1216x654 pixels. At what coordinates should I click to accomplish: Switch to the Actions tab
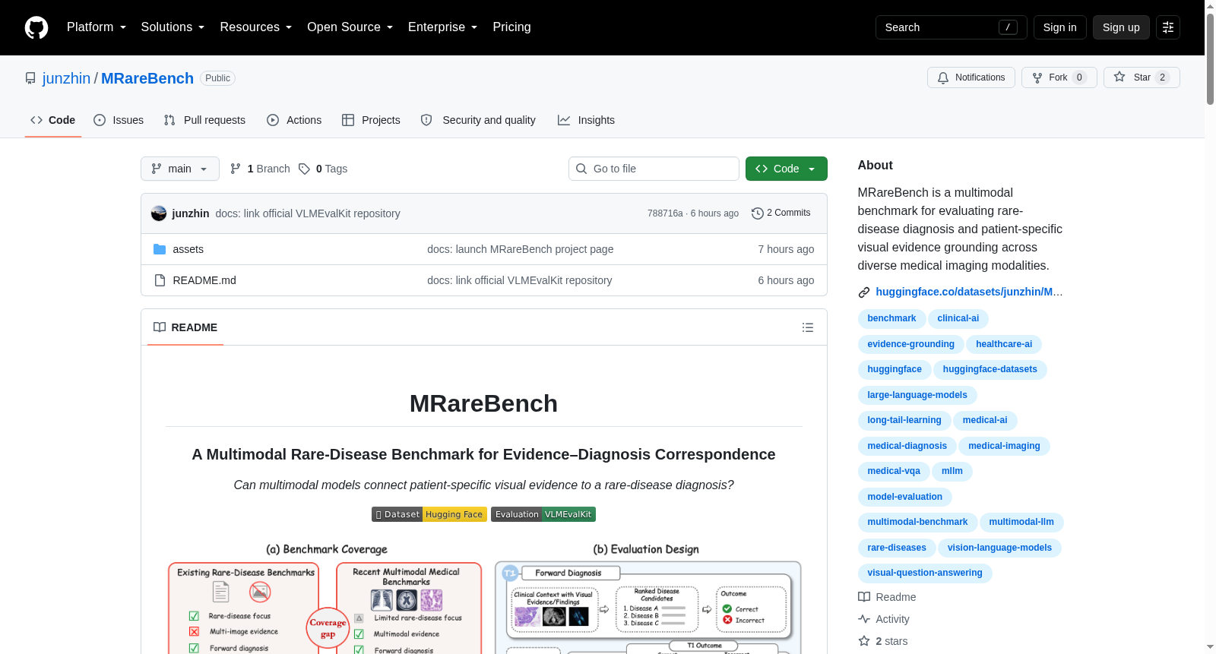(x=294, y=120)
